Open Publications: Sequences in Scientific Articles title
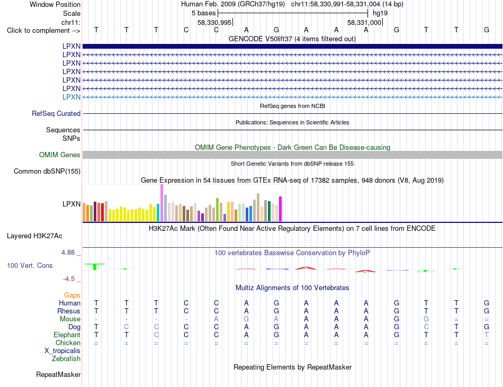The image size is (503, 387). coord(292,122)
